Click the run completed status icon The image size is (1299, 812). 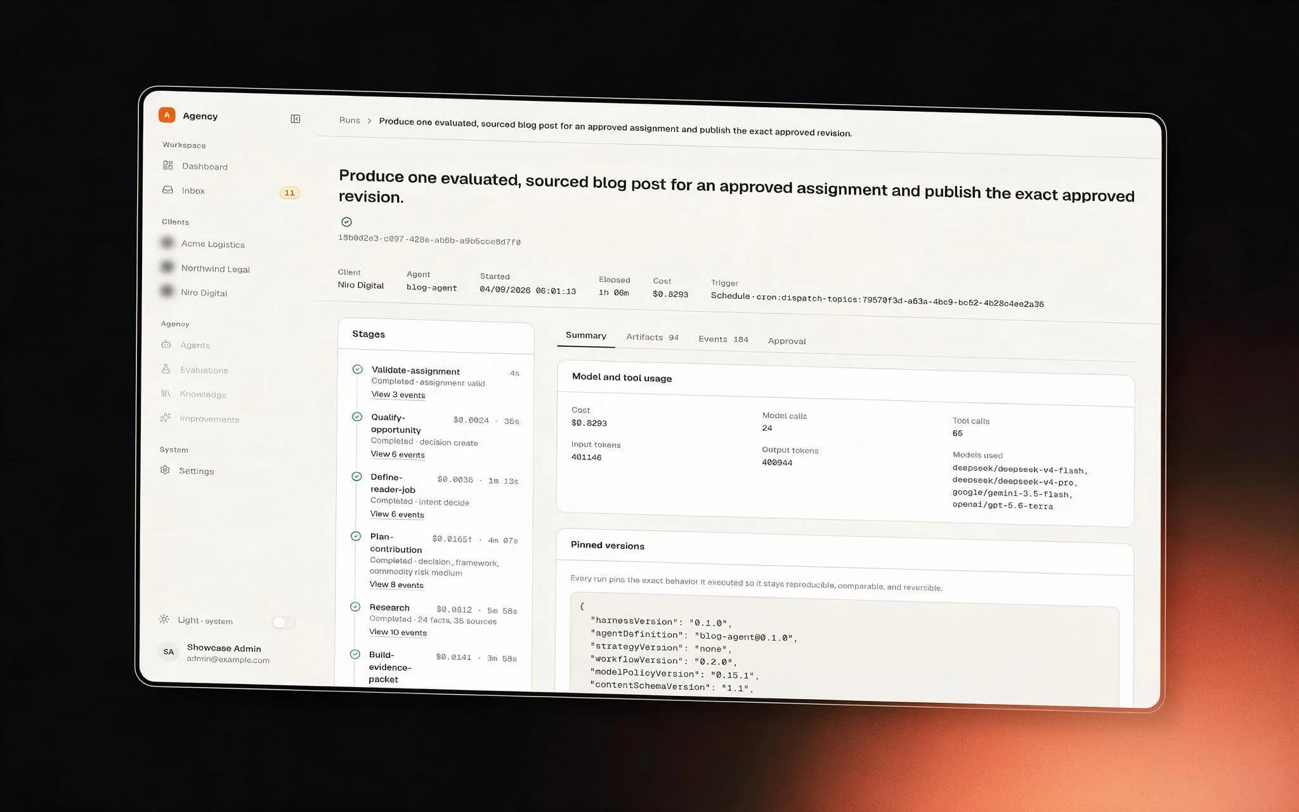pyautogui.click(x=346, y=221)
